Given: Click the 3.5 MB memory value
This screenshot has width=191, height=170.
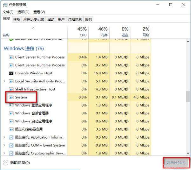Looking at the screenshot, I should tap(102, 129).
